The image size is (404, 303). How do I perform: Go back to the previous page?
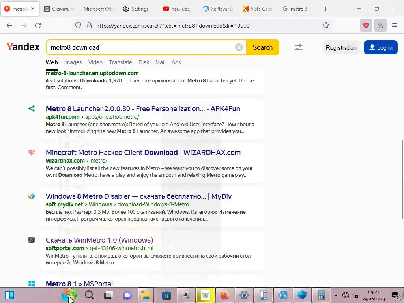[9, 26]
